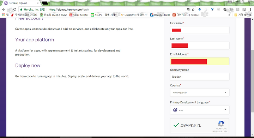254x138 pixels.
Task: Click the ALLIPS bookmark green icon
Action: [x=92, y=15]
